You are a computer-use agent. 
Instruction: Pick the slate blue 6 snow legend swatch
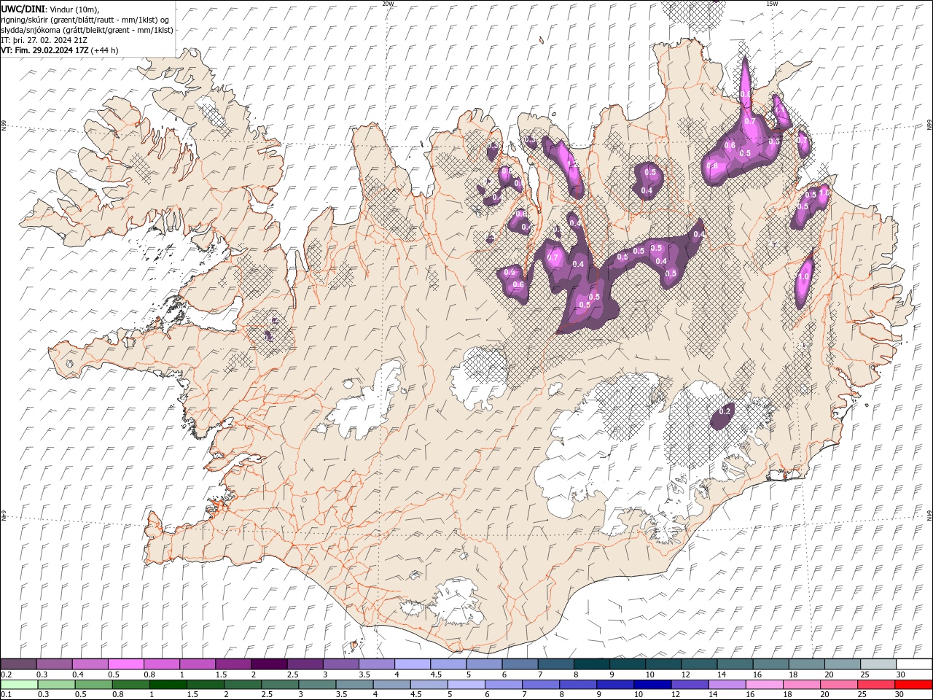tap(520, 664)
